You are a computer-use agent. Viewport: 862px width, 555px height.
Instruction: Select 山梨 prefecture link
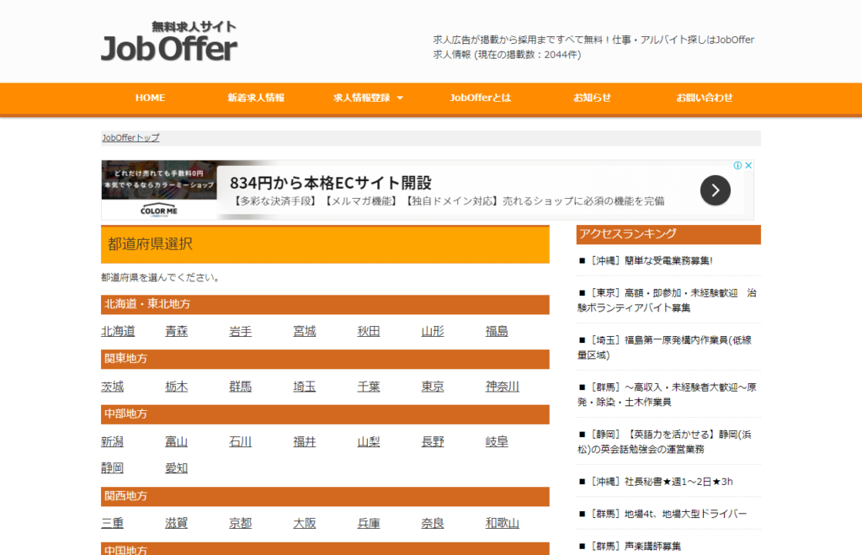pyautogui.click(x=369, y=441)
